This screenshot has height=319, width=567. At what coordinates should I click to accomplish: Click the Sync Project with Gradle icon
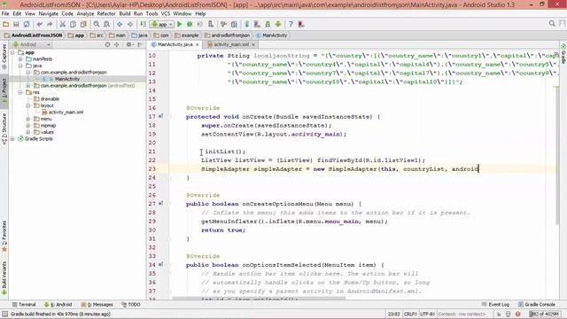tap(246, 24)
